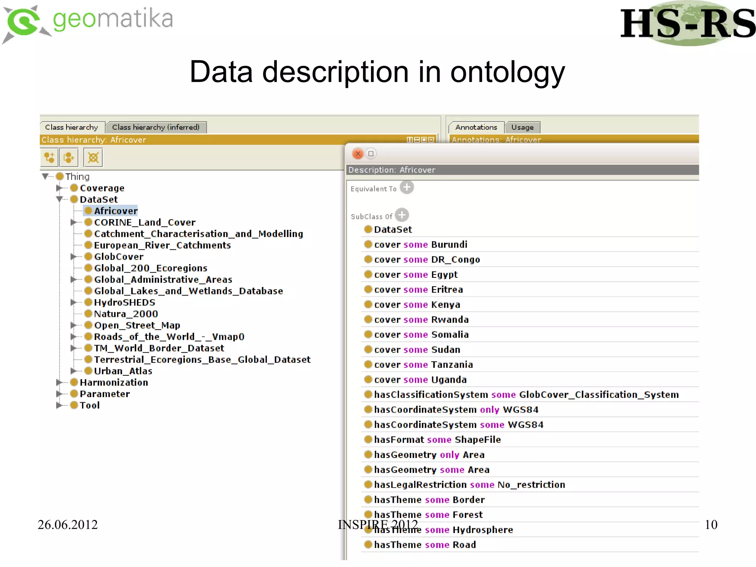Switch to the Usage tab
The width and height of the screenshot is (756, 567).
tap(522, 127)
